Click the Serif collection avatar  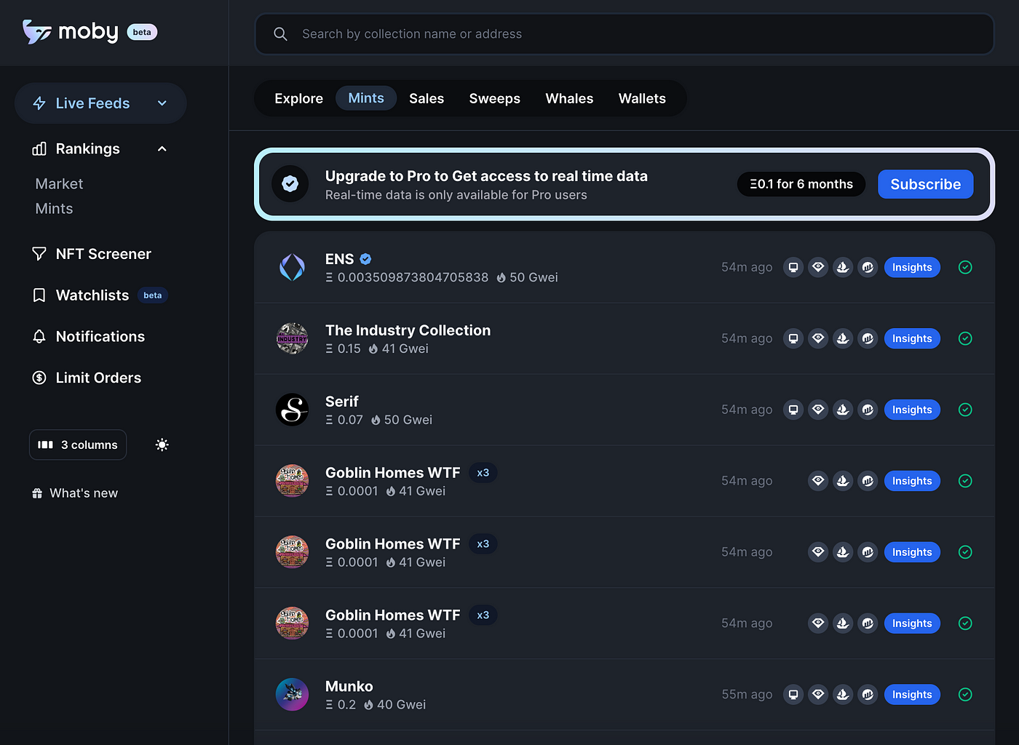coord(292,410)
